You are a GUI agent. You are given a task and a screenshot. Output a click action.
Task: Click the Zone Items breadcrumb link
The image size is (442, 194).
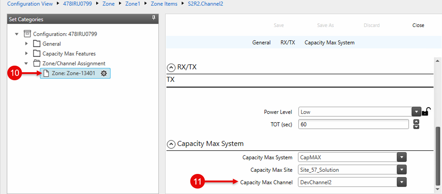click(164, 4)
